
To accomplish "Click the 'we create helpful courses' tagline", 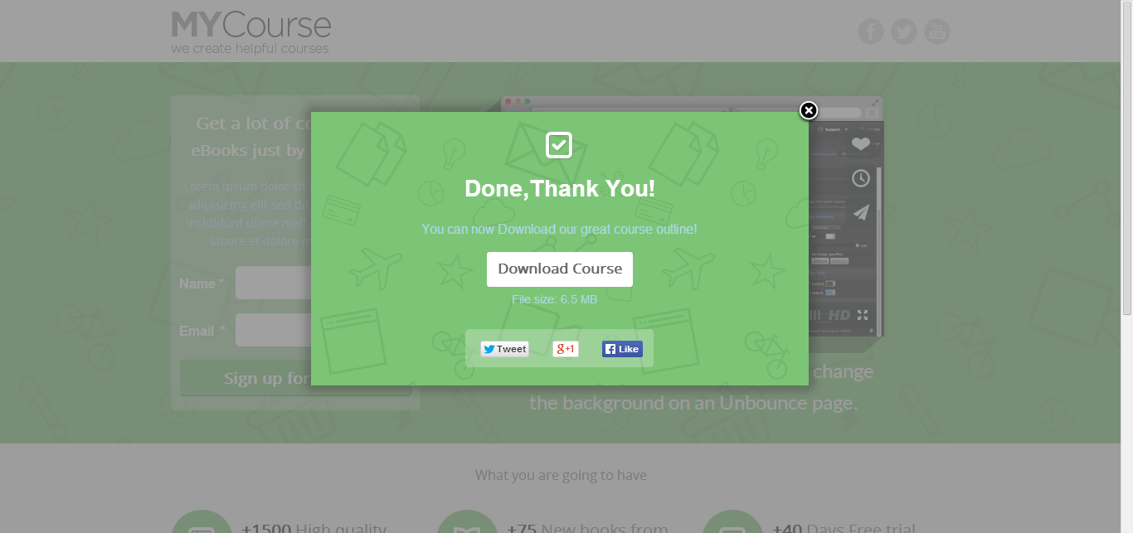I will 250,49.
